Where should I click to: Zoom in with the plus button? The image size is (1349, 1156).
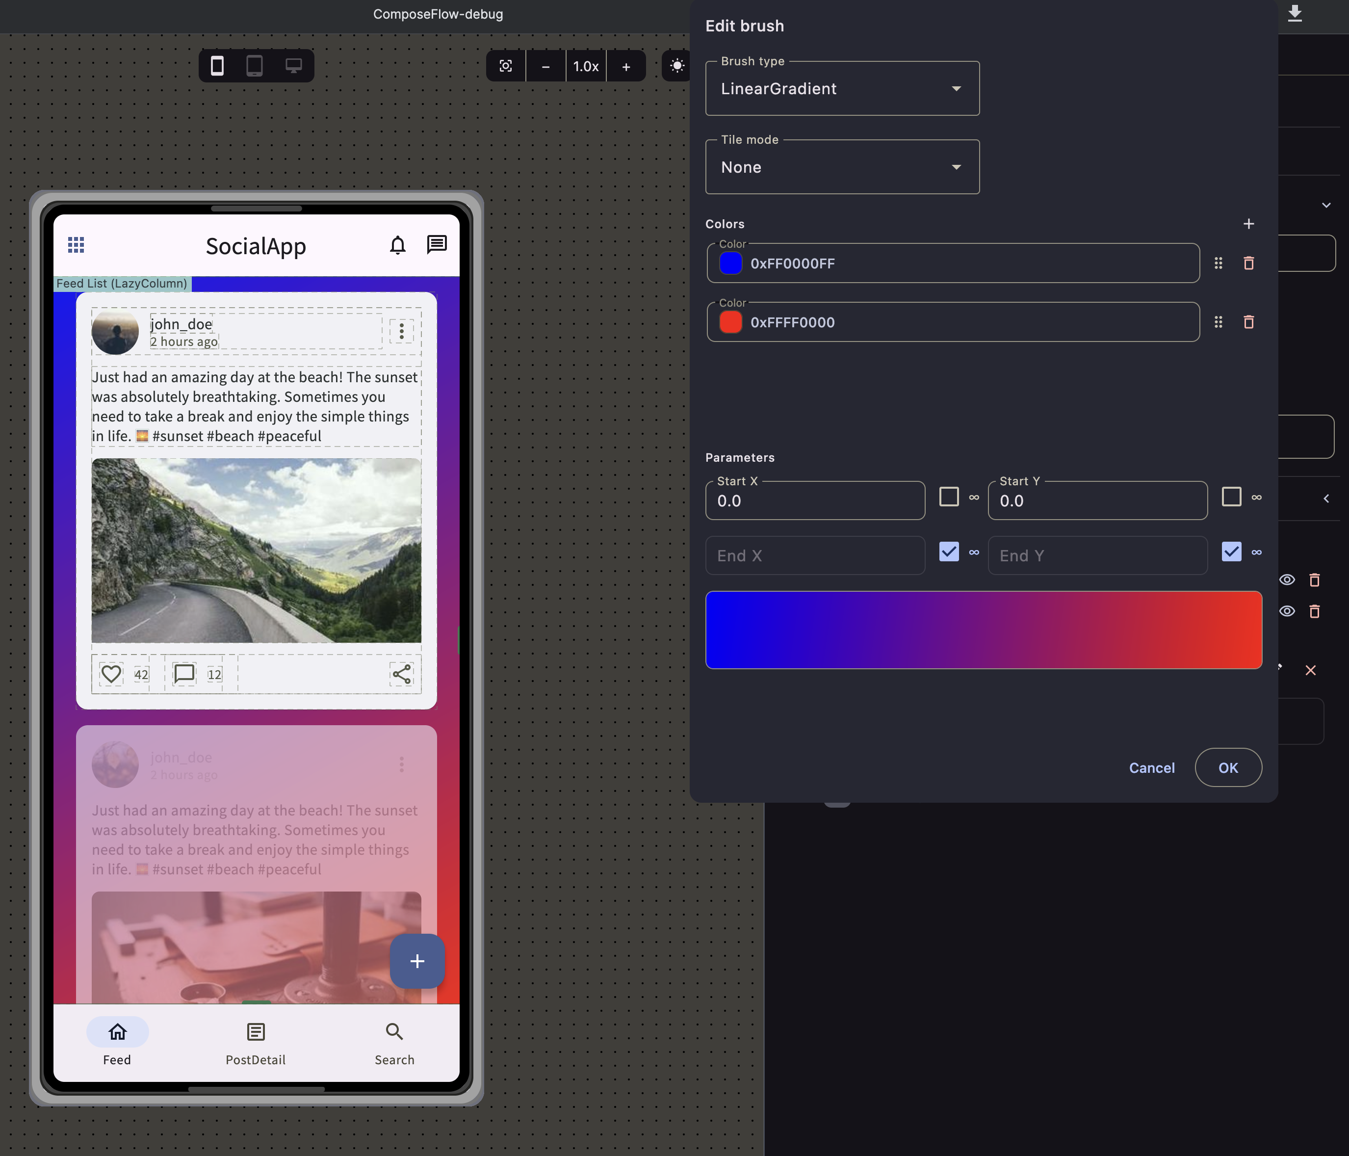click(x=626, y=66)
